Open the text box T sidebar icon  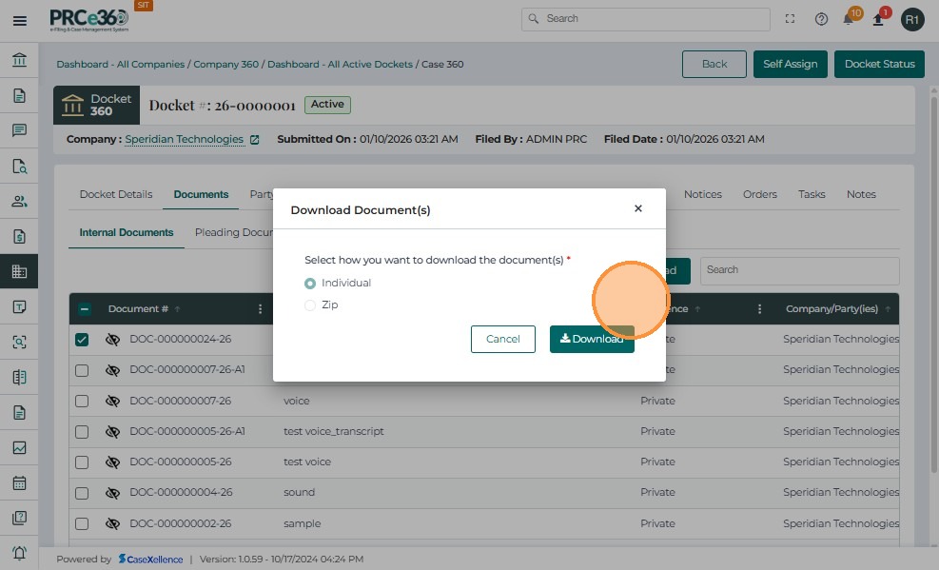(19, 306)
